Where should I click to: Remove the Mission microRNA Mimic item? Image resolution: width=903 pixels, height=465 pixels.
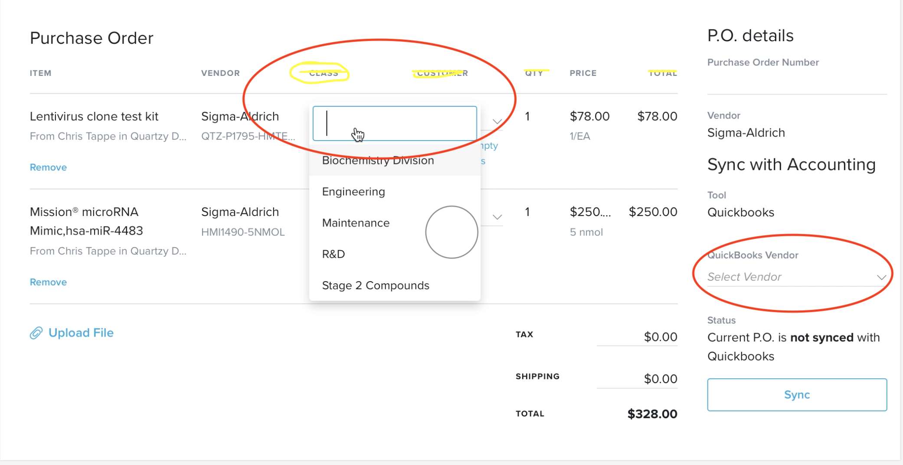(x=48, y=282)
